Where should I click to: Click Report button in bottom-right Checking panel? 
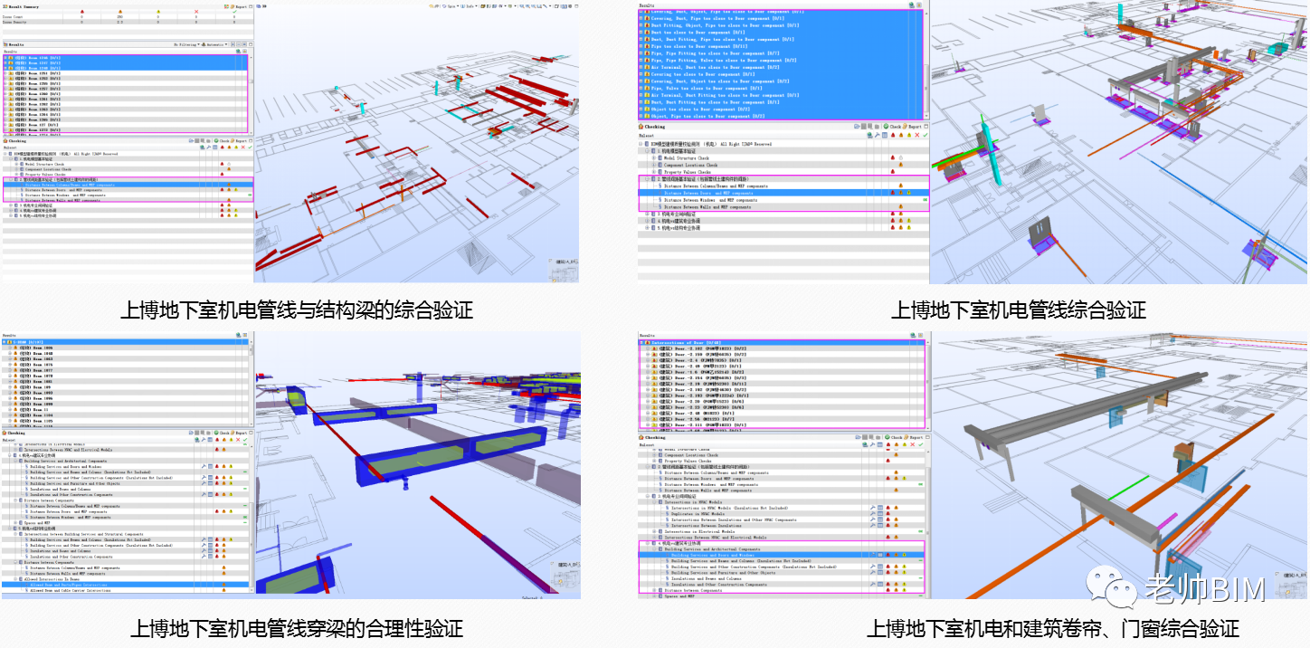(x=914, y=437)
